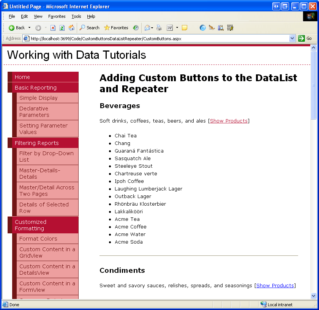Open the browser Home page
The width and height of the screenshot is (319, 310).
(x=71, y=28)
